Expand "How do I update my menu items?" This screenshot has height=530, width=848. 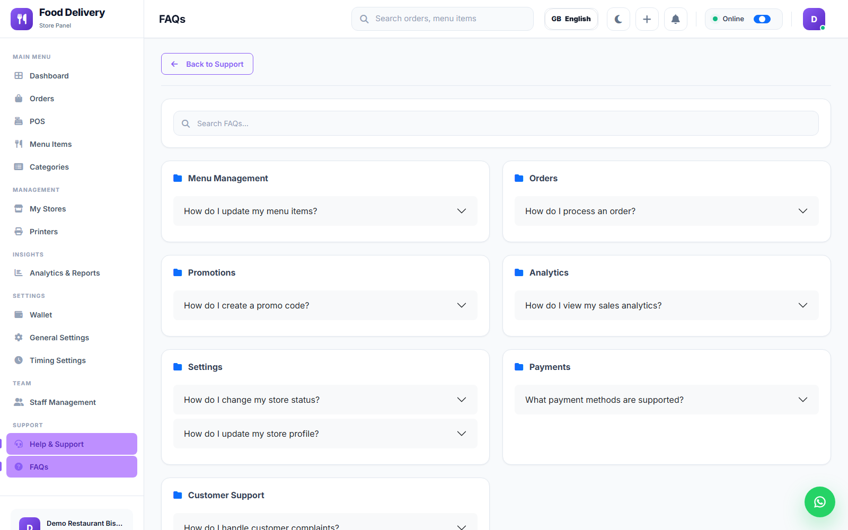[325, 211]
